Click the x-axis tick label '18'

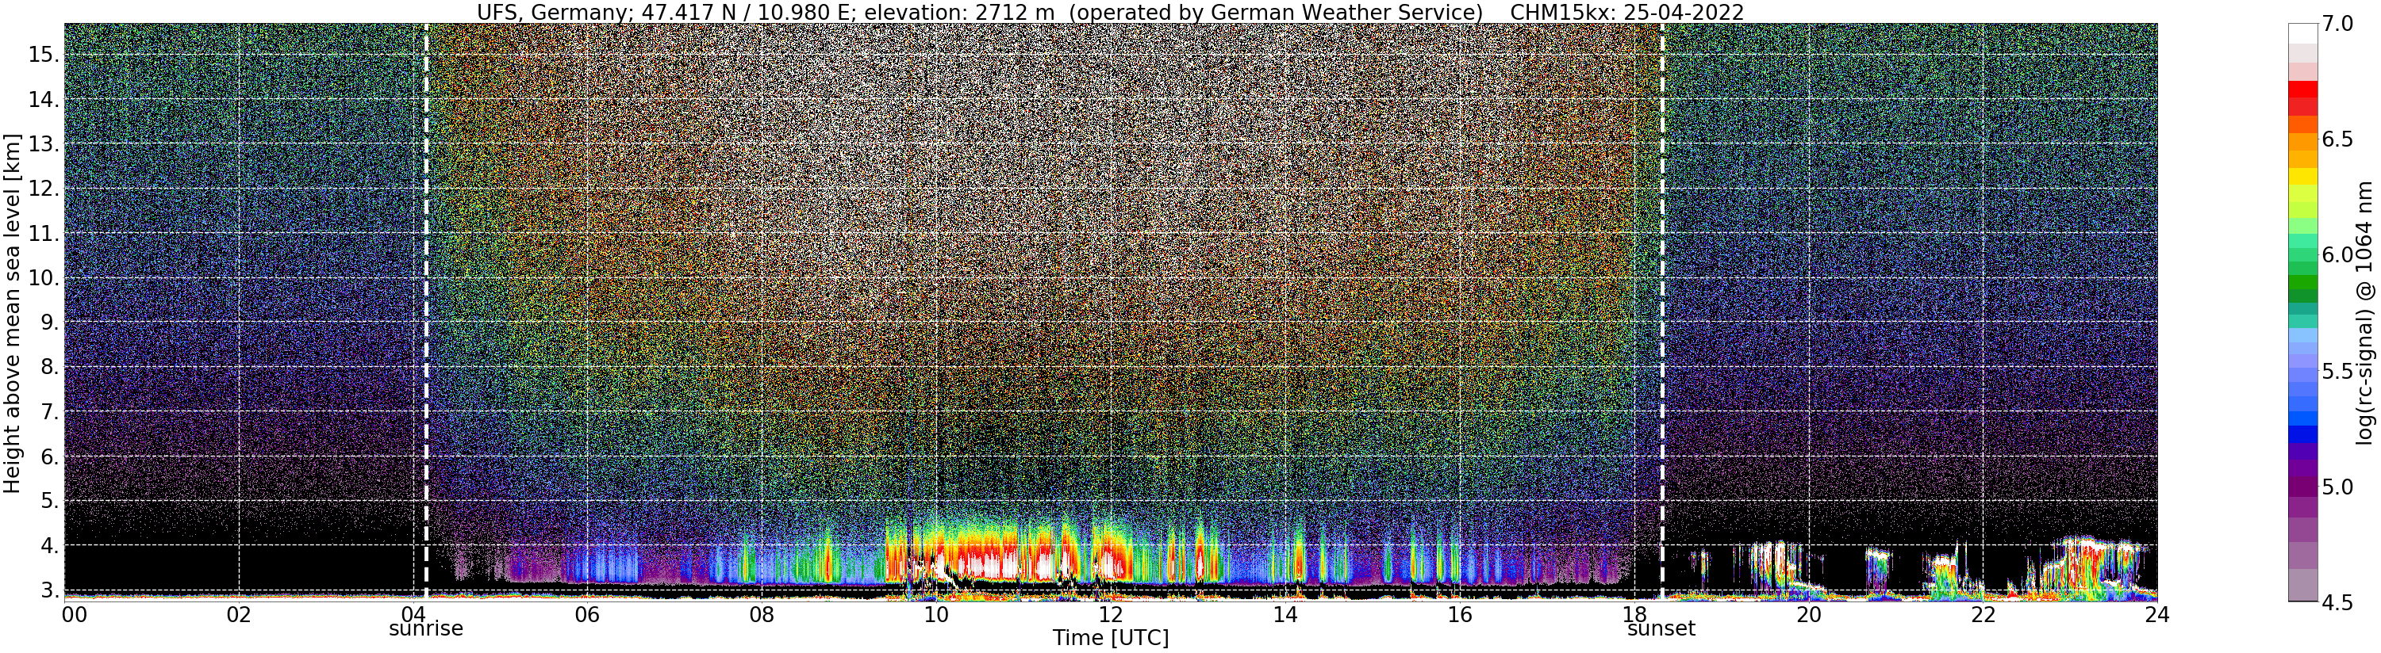pos(1634,613)
